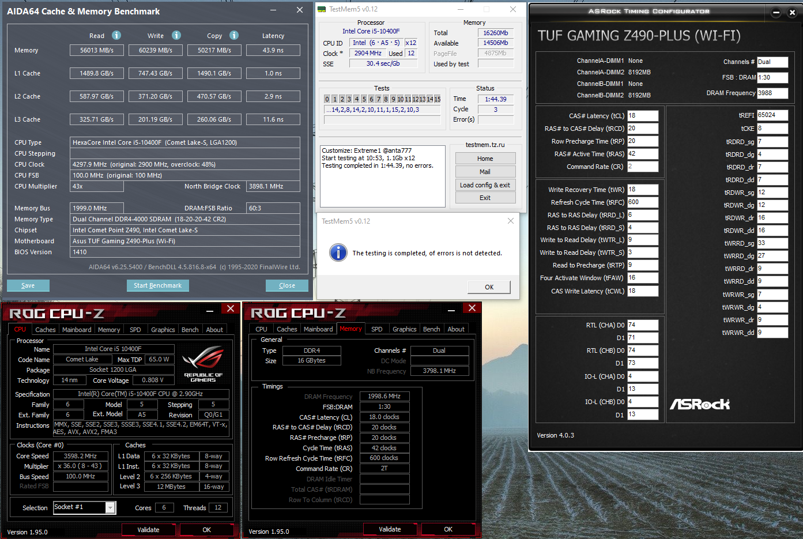Open Graphics tab in the CPU-Z memory timings window
This screenshot has height=539, width=803.
(x=404, y=329)
